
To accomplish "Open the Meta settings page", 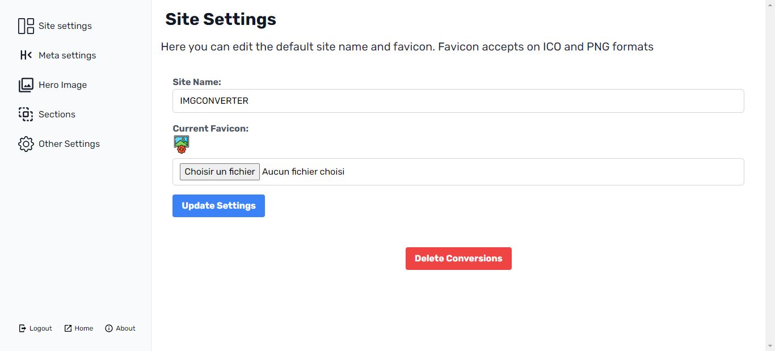I will 67,56.
